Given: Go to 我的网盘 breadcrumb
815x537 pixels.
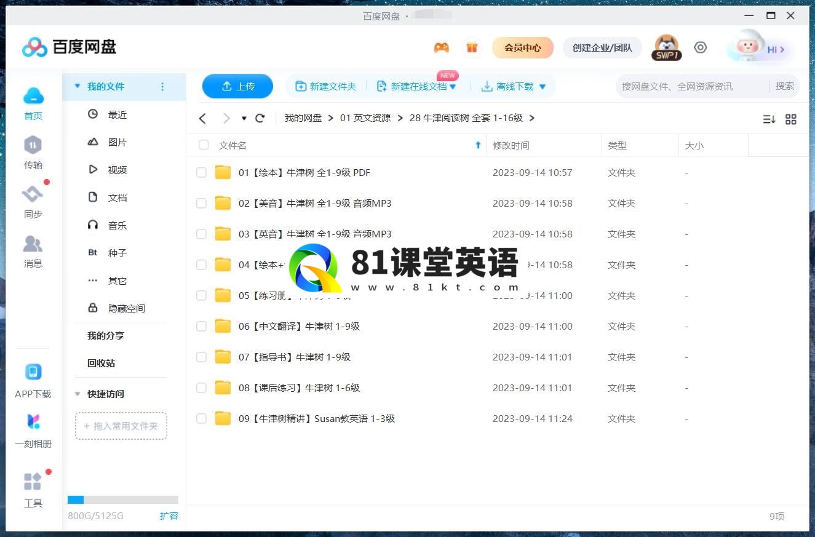Looking at the screenshot, I should coord(303,118).
